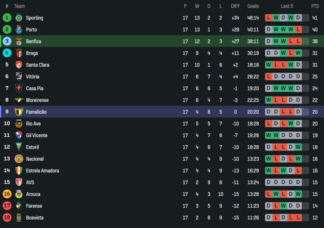The width and height of the screenshot is (324, 228).
Task: Click the red position 18 relegation badge
Action: [x=7, y=217]
